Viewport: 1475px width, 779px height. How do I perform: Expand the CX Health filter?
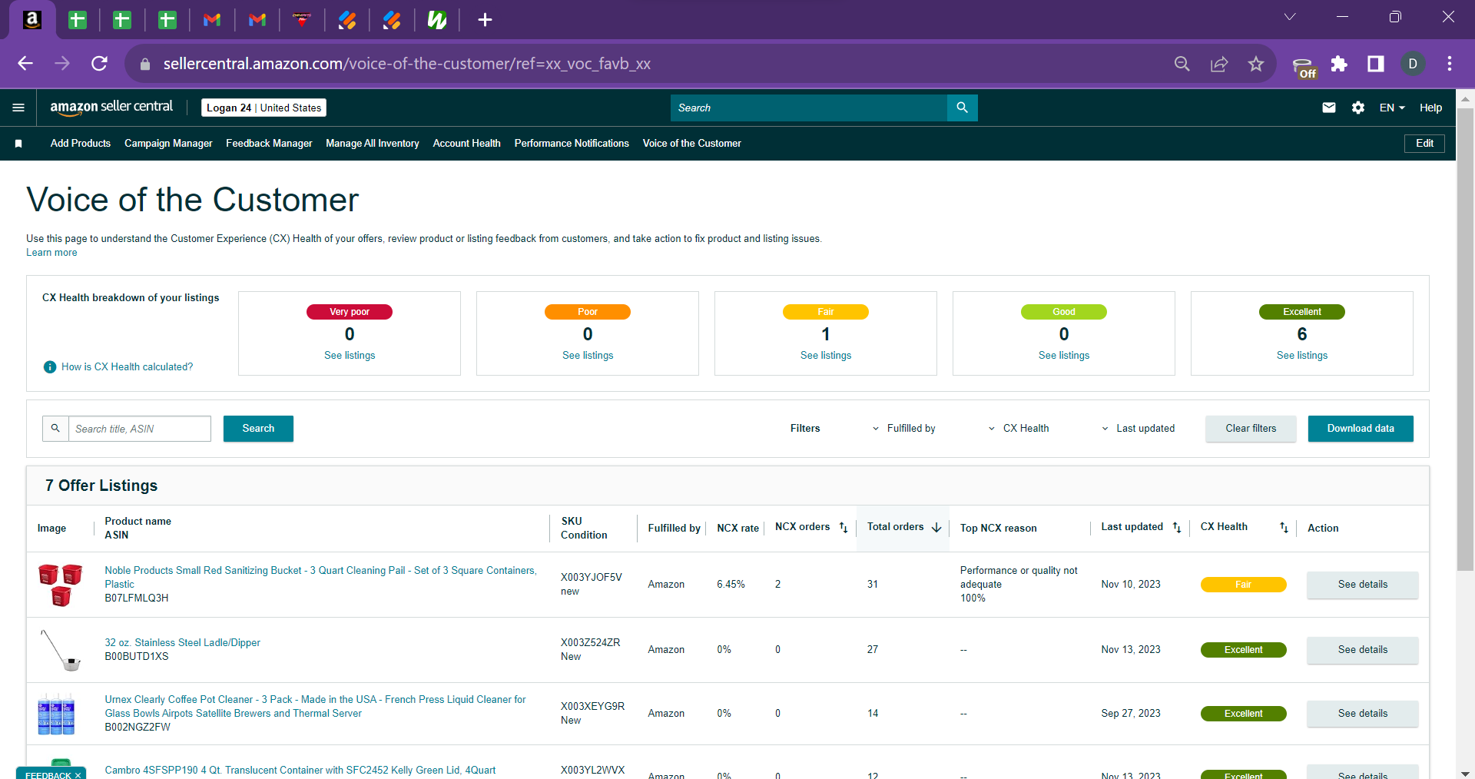(1018, 429)
